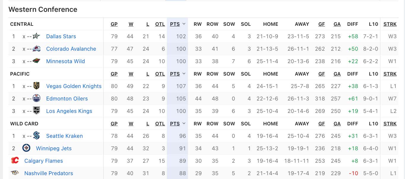The image size is (405, 179).
Task: Sort Central division by OTL column
Action: point(160,24)
